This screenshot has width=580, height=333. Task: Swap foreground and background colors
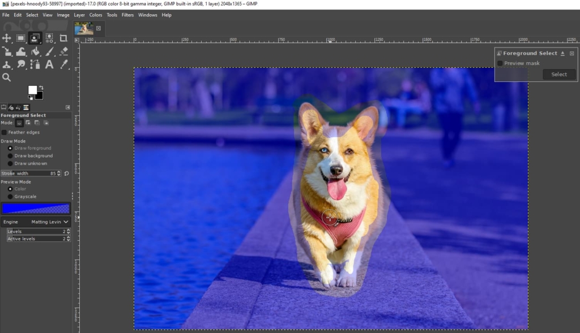pyautogui.click(x=41, y=87)
